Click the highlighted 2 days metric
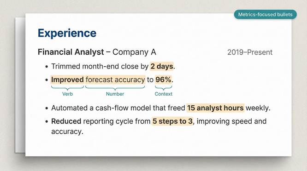This screenshot has height=171, width=307. pyautogui.click(x=162, y=66)
